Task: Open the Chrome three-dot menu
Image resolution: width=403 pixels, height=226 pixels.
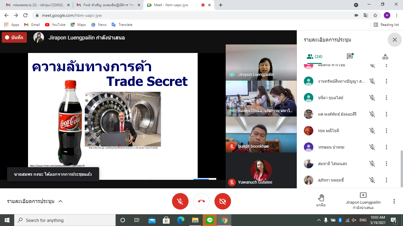Action: point(397,15)
